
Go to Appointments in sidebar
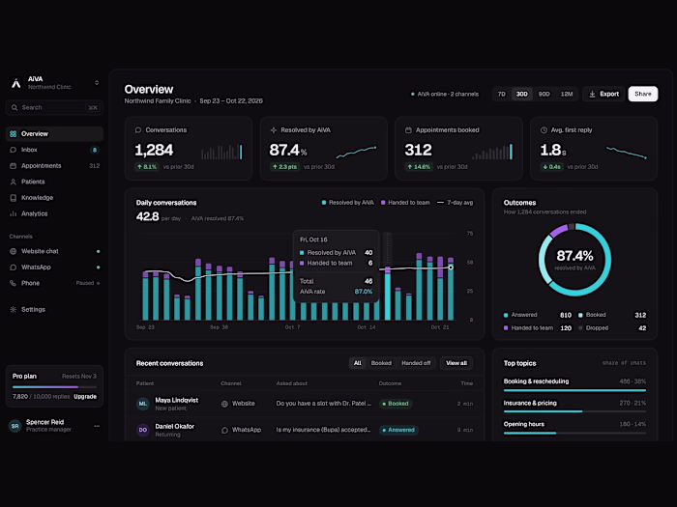(54, 165)
